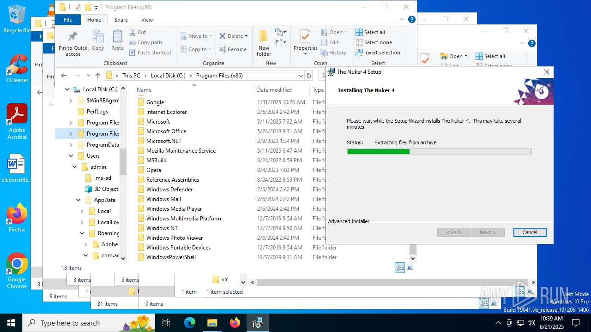Collapse the AppData tree node
591x332 pixels.
[x=78, y=200]
